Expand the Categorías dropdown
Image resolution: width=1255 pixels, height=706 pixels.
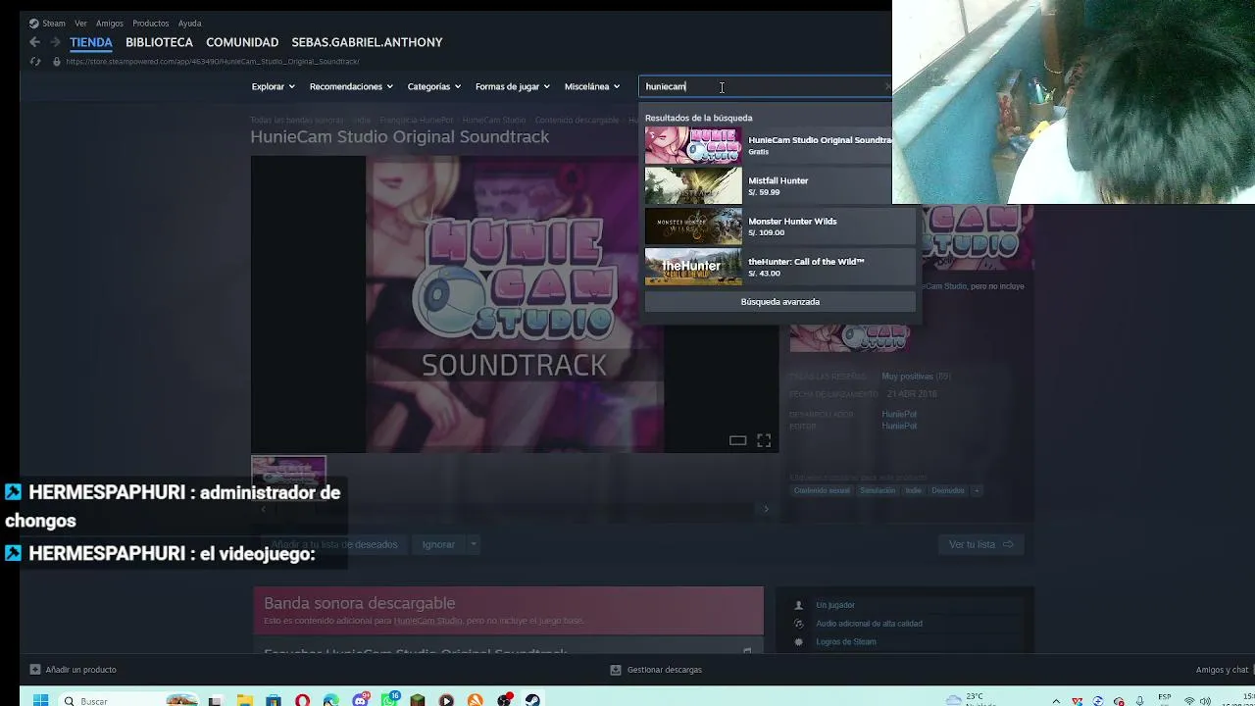coord(433,86)
